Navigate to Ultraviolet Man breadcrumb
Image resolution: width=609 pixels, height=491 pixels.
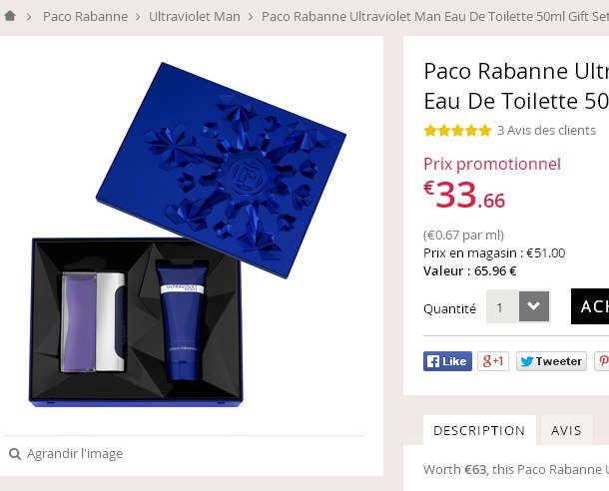pos(195,16)
